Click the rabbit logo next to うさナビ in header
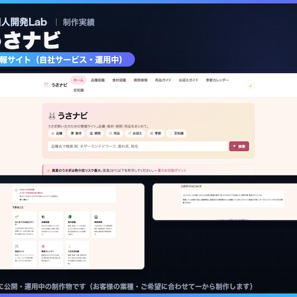 pos(46,85)
